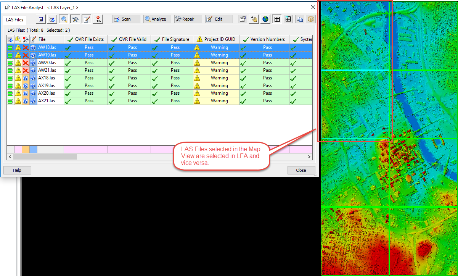The height and width of the screenshot is (276, 458).
Task: Sort by the File column header
Action: 50,39
